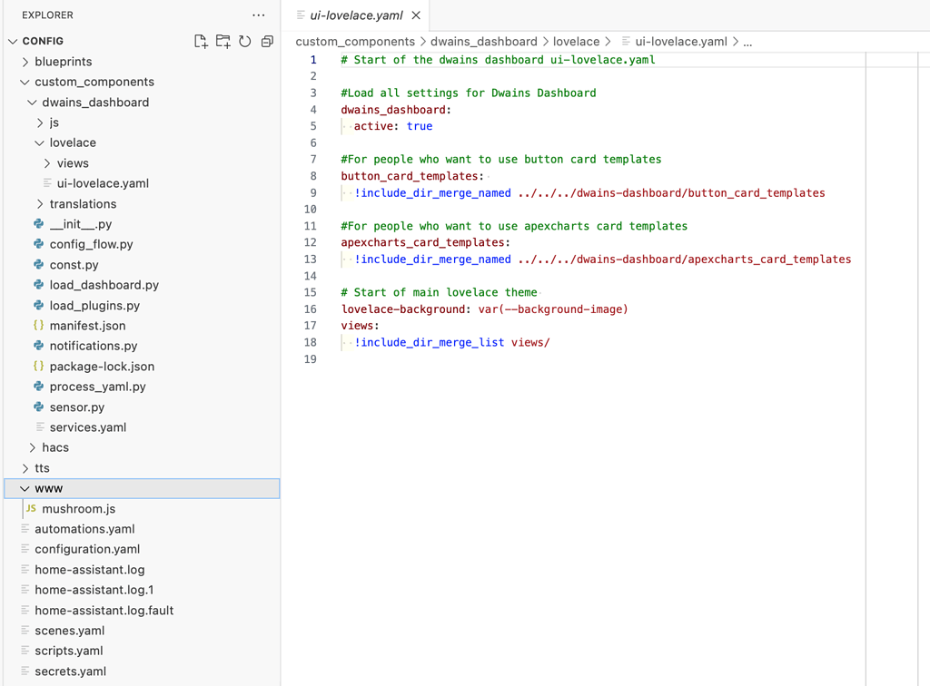Click custom_components in the breadcrumb
Image resolution: width=930 pixels, height=686 pixels.
coord(355,42)
